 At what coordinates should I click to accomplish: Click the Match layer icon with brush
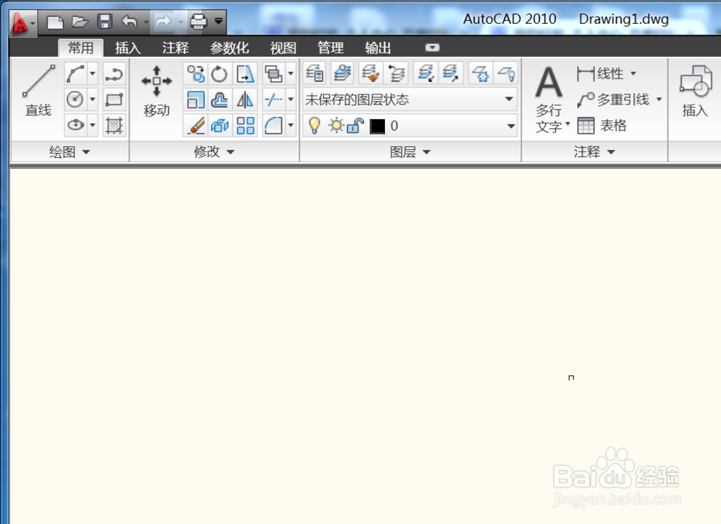pos(370,74)
